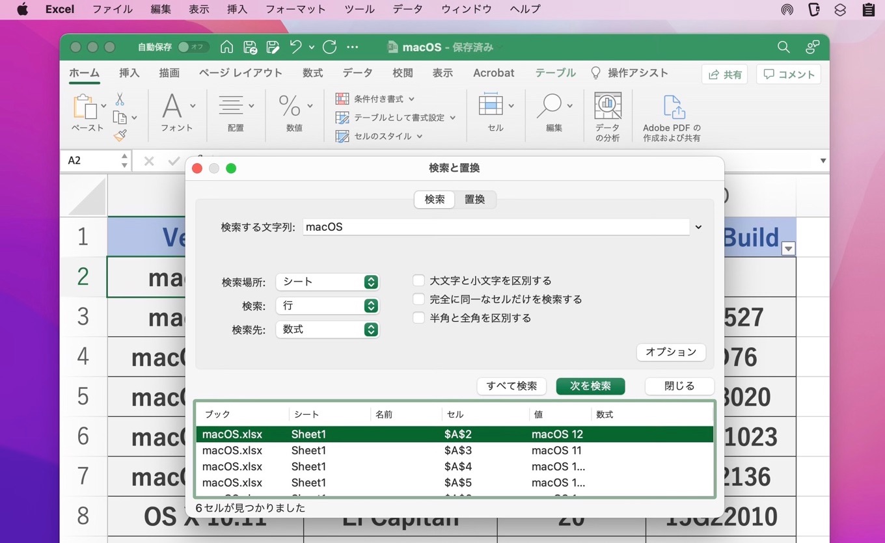Switch to the 挿入 ribbon tab
The height and width of the screenshot is (543, 885).
129,73
